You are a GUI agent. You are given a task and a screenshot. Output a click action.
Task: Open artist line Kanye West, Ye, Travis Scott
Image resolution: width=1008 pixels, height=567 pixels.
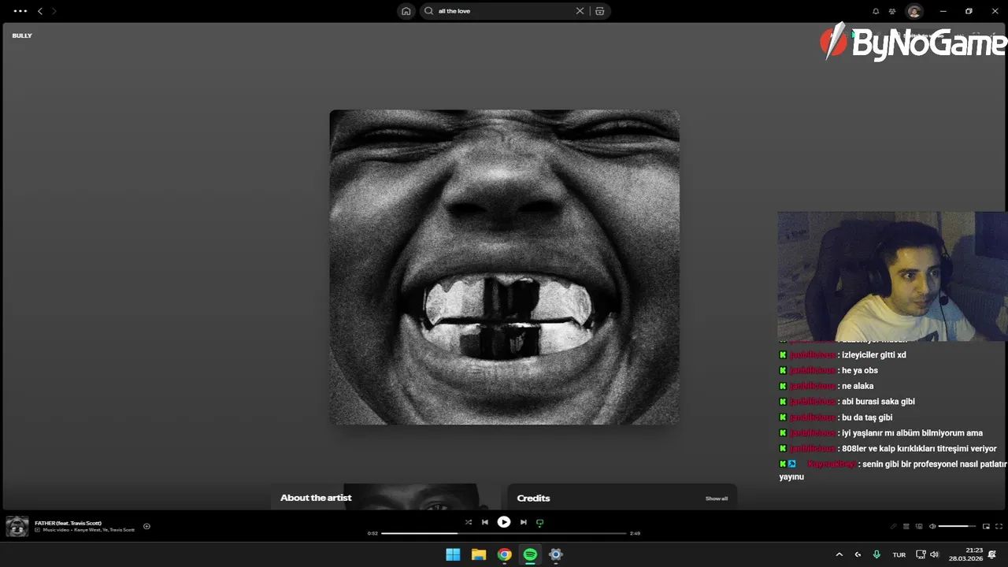click(x=103, y=530)
